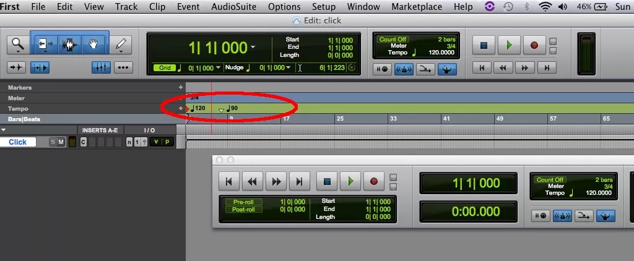Record in floating Transport window
This screenshot has height=261, width=634.
coord(373,181)
